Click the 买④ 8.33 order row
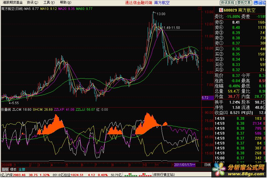Image resolution: width=267 pixels, height=178 pixels. (x=240, y=65)
